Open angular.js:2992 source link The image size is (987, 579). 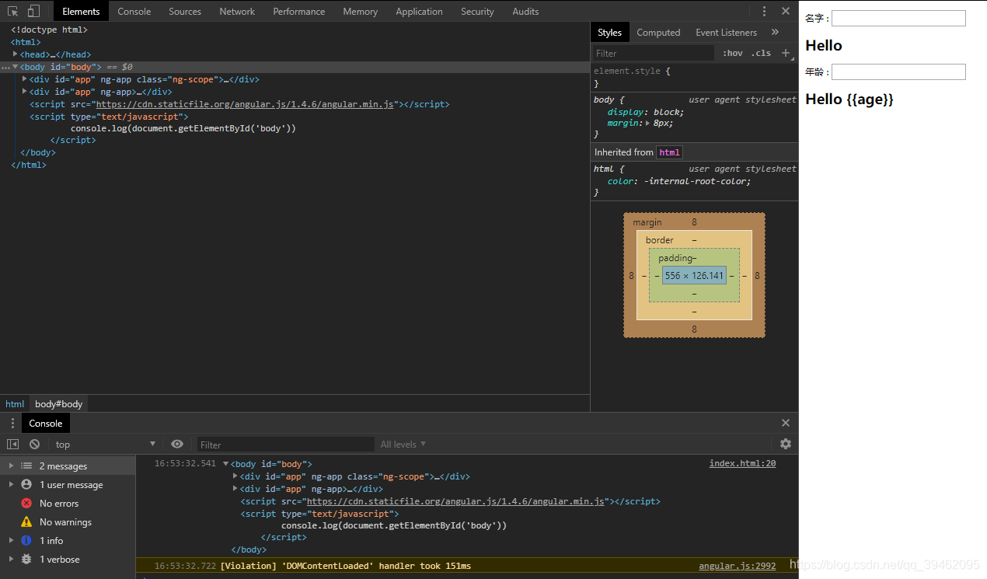click(737, 566)
